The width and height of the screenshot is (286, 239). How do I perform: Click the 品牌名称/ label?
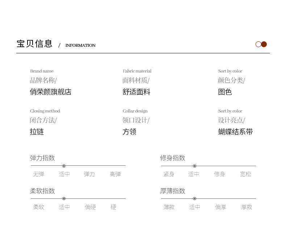point(43,80)
